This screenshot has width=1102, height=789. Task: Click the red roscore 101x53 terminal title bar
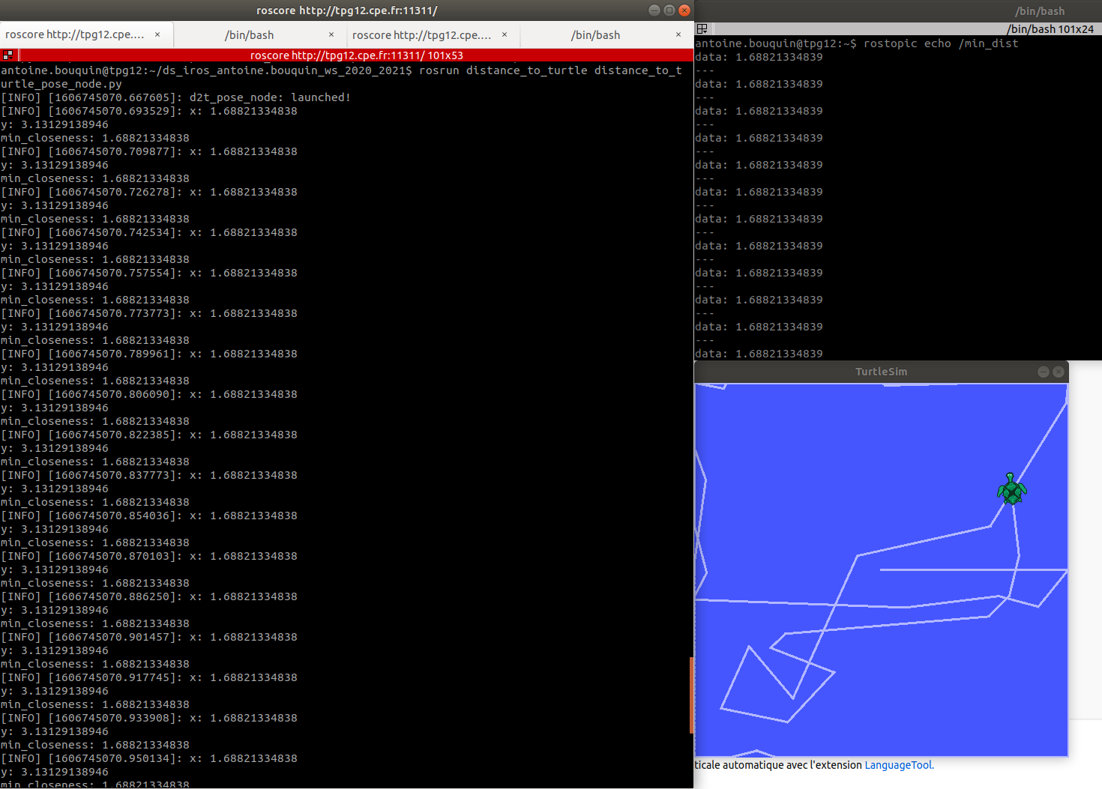point(356,55)
